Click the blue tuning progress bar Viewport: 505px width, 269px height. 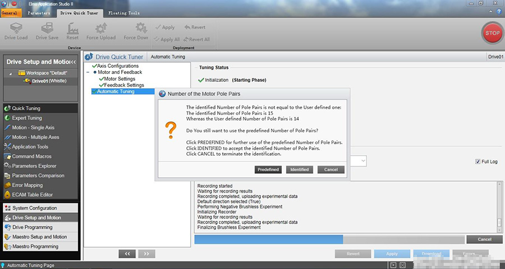click(x=268, y=239)
